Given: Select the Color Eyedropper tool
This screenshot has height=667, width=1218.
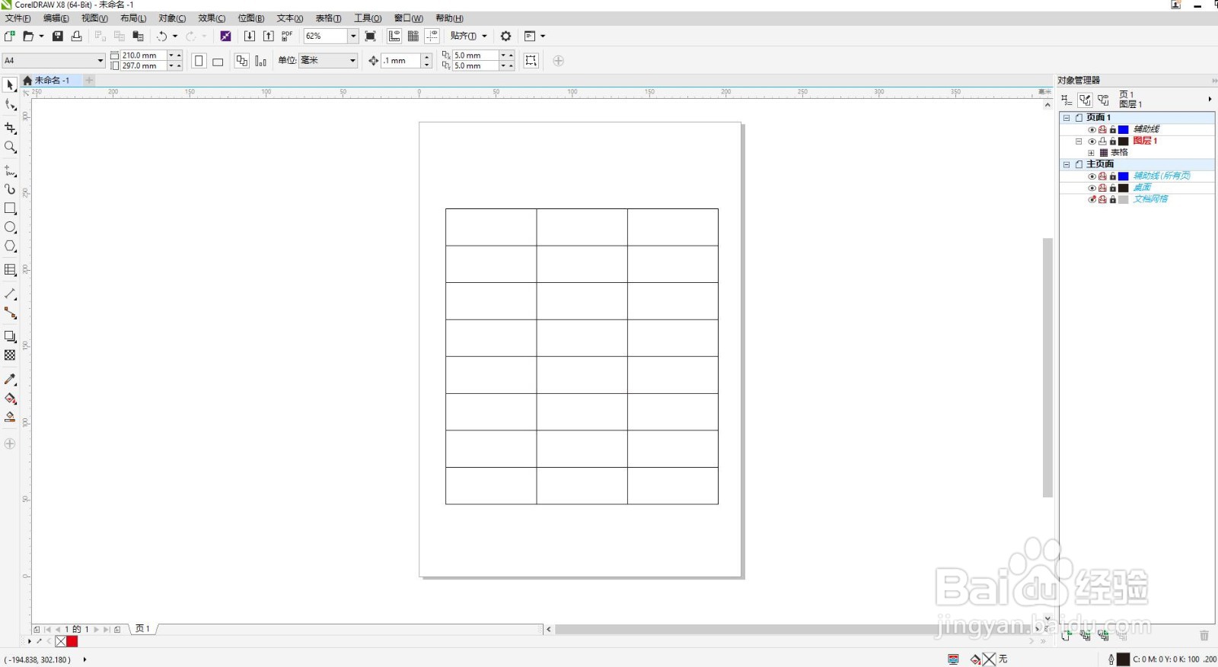Looking at the screenshot, I should [10, 379].
